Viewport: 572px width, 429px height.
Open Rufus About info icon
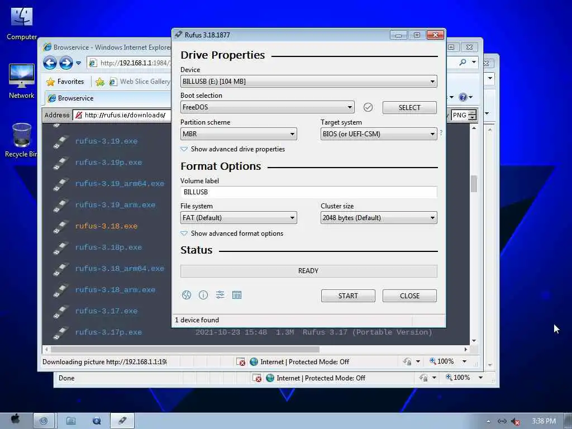tap(203, 295)
